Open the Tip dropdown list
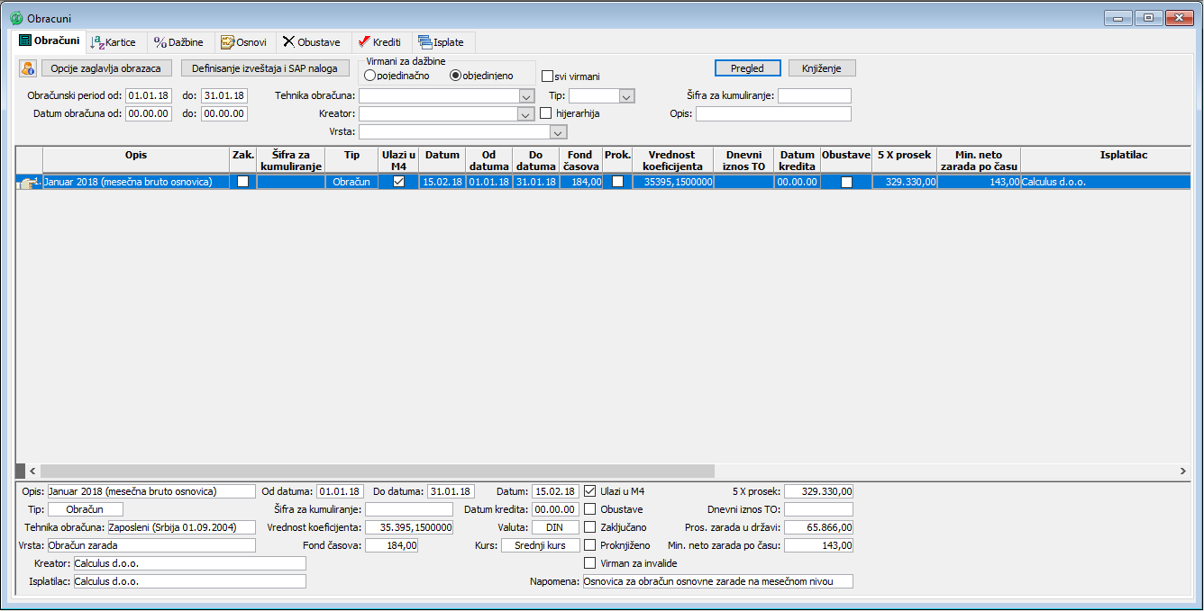Image resolution: width=1204 pixels, height=611 pixels. point(626,96)
